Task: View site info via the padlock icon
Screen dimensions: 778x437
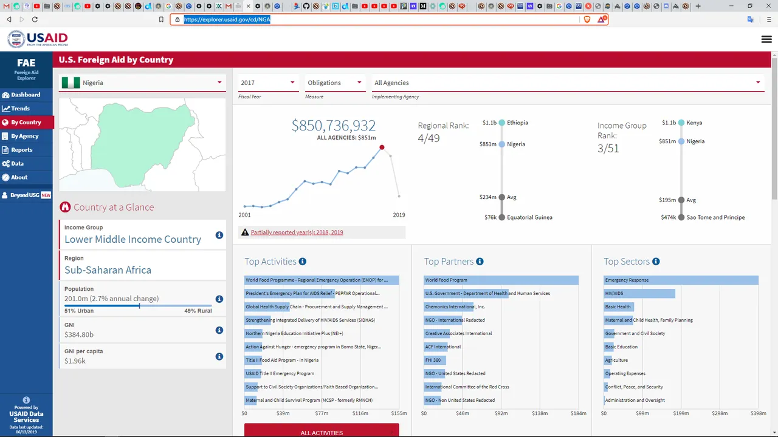Action: (x=177, y=19)
